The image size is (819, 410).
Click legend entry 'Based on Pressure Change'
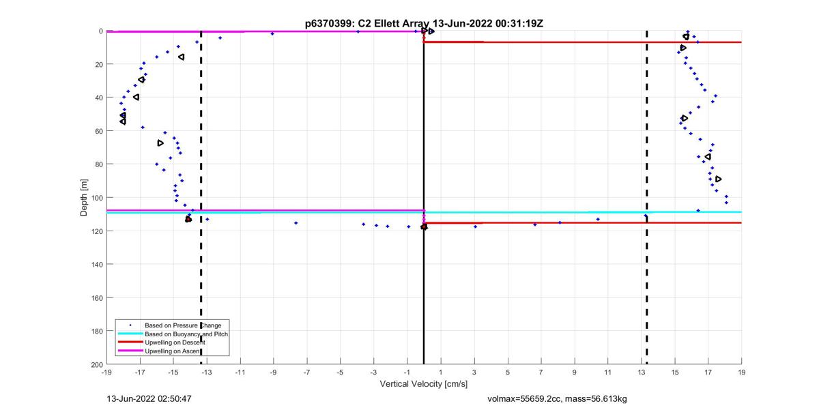(x=183, y=325)
